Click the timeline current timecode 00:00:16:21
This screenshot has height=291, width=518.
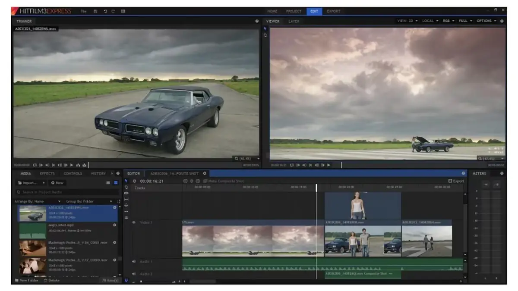point(152,181)
